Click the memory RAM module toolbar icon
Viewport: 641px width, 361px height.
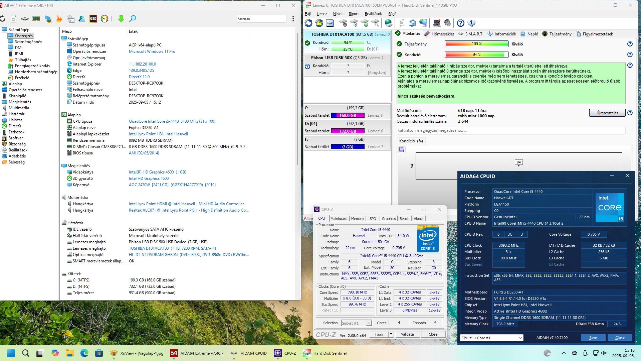(36, 19)
